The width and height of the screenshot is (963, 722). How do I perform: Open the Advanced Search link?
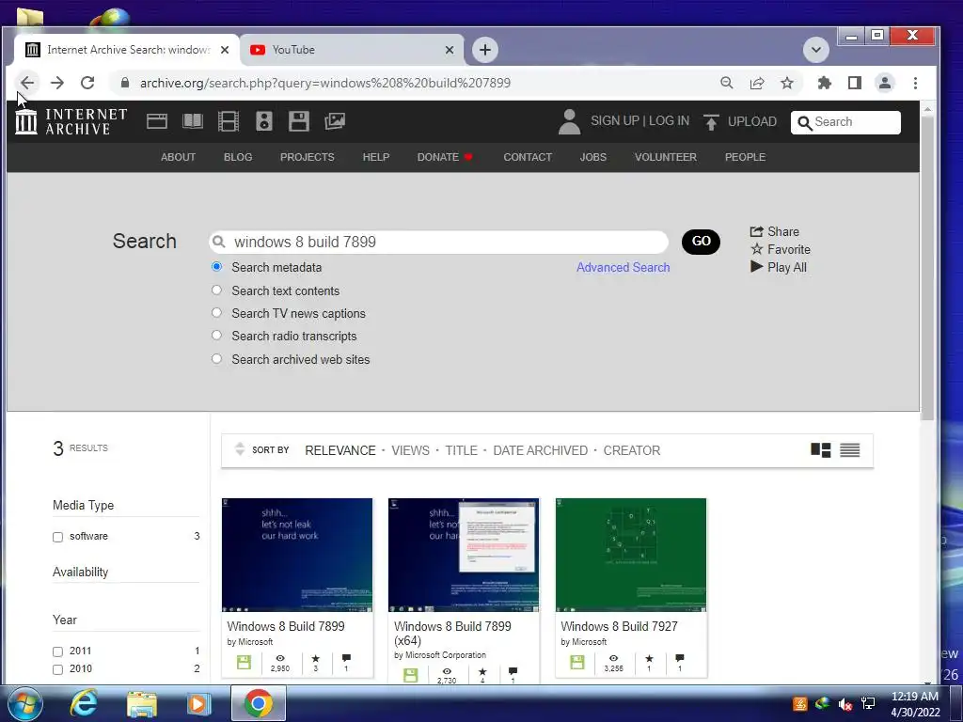(623, 267)
